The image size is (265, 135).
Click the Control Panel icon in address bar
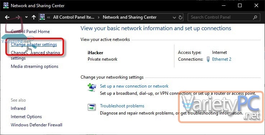point(42,17)
